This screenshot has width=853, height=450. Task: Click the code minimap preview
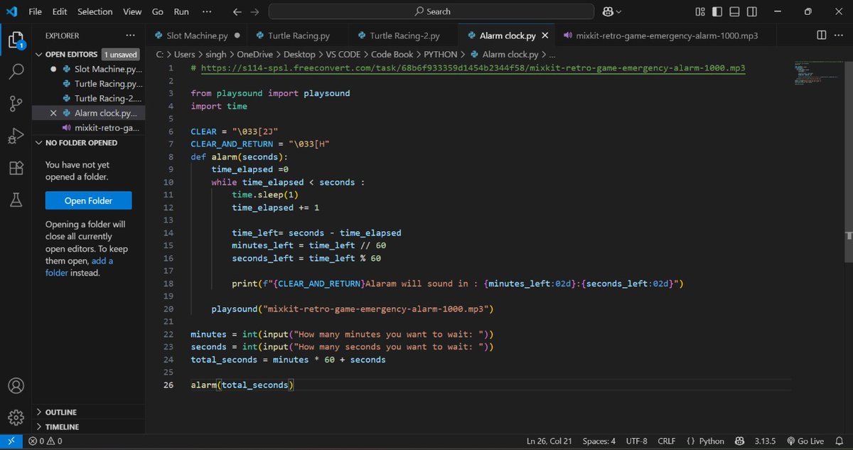click(817, 74)
